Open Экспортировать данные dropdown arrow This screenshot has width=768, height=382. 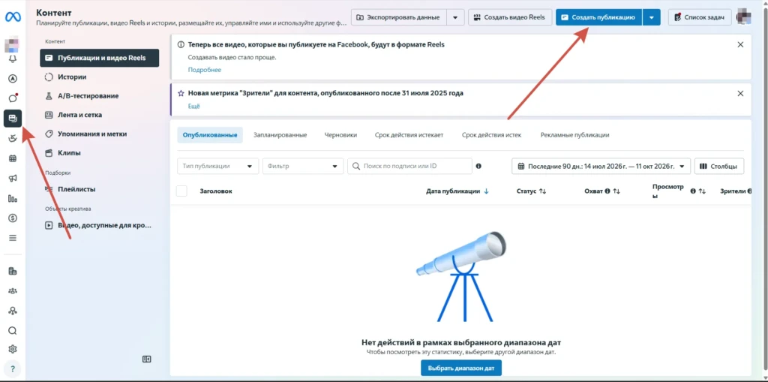pos(455,17)
